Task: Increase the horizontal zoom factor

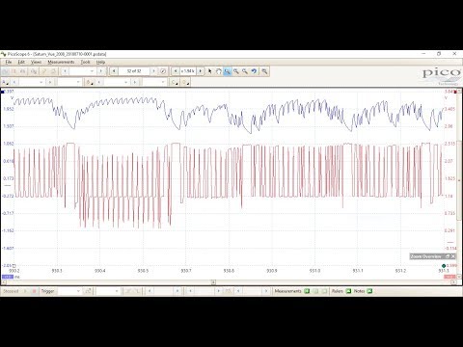Action: tap(201, 71)
